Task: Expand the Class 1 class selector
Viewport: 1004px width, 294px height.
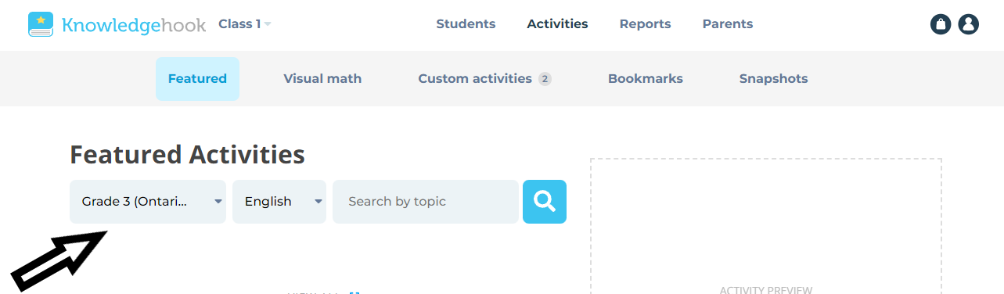Action: (245, 24)
